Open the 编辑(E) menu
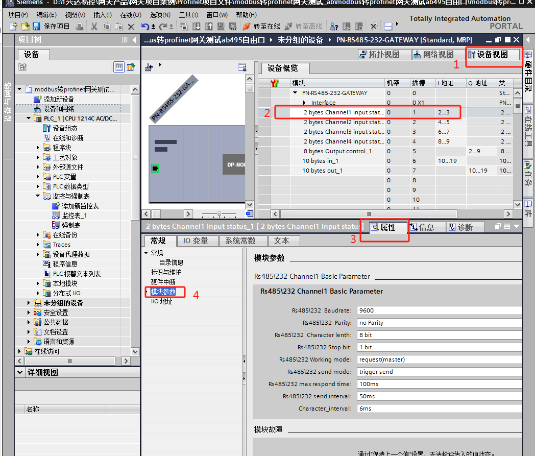 46,15
